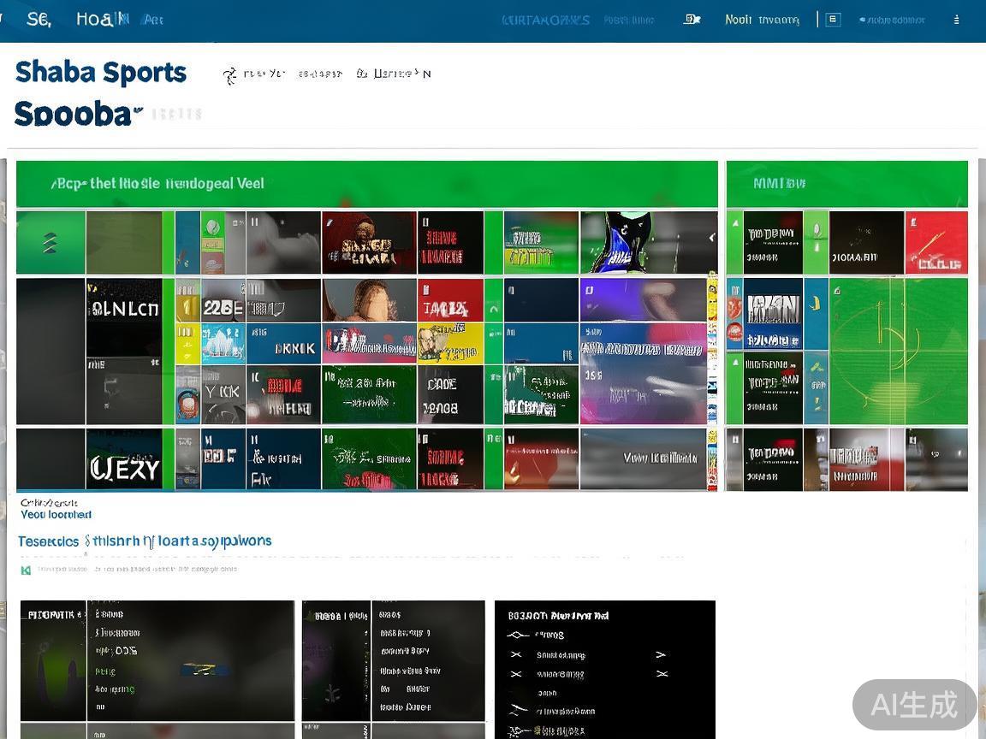
Task: Click the green header of the main grid
Action: tap(366, 183)
